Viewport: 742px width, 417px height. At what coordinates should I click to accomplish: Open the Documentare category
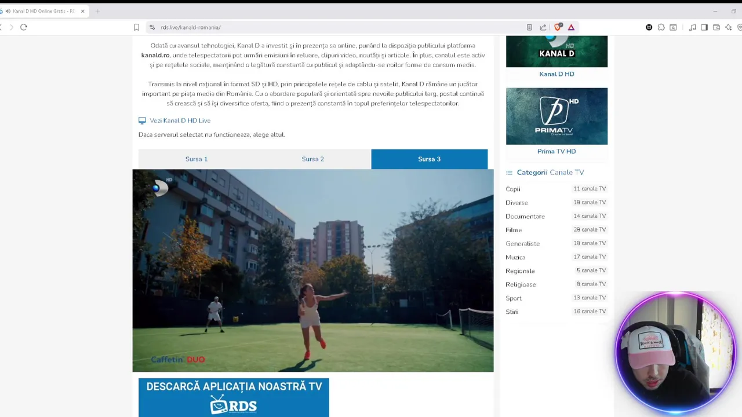525,217
